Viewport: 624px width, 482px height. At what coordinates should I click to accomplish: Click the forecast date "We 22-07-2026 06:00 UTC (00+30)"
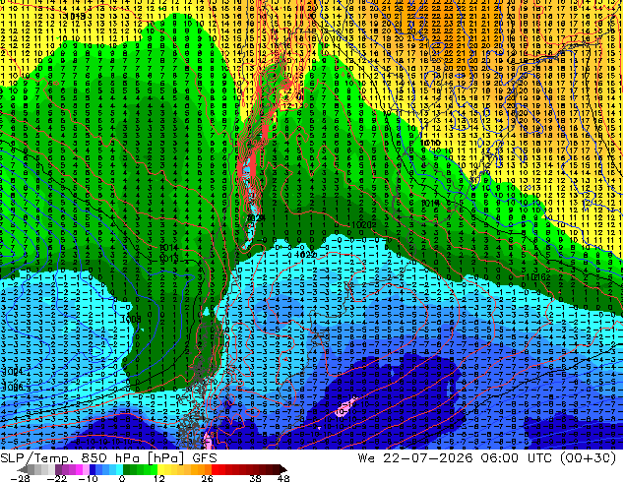pos(487,458)
